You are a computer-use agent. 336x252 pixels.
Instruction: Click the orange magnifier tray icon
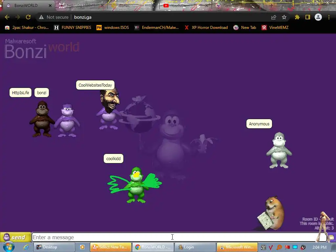click(279, 247)
